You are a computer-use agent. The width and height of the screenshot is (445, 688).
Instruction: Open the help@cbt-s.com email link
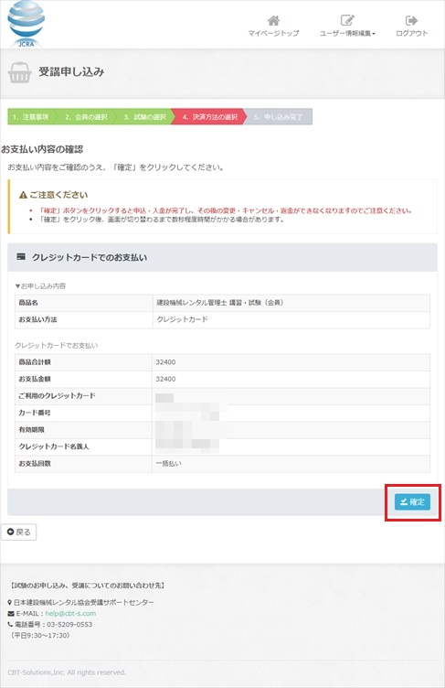tap(70, 613)
